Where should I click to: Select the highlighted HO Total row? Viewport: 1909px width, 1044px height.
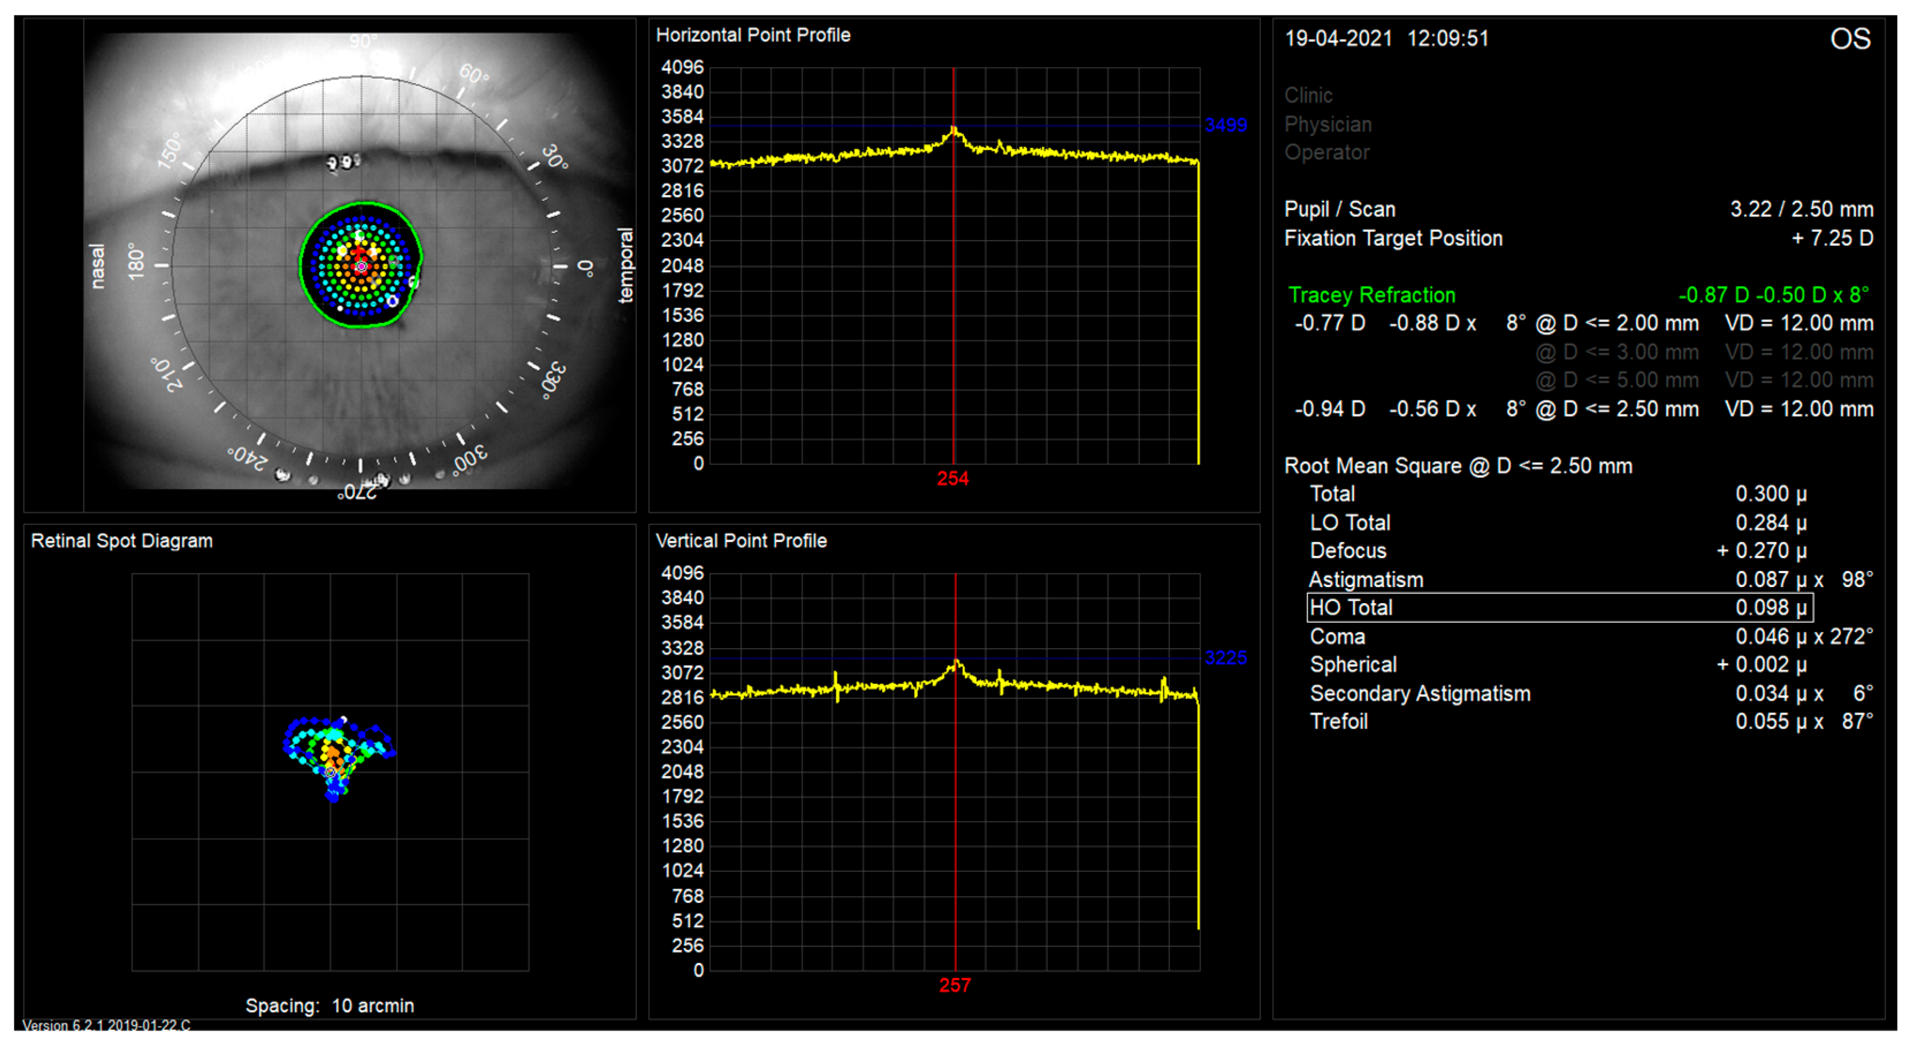(x=1560, y=608)
